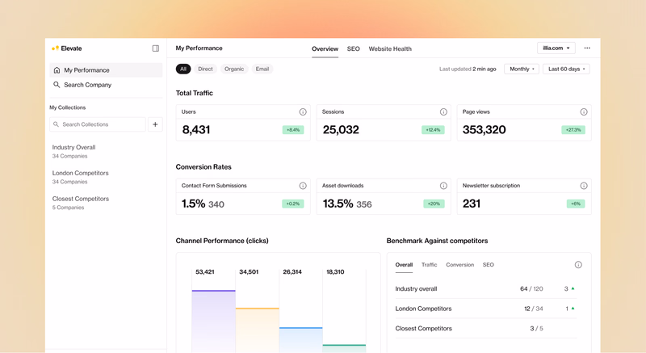Viewport: 646px width, 353px height.
Task: Click the 8,431 Users value
Action: point(196,130)
